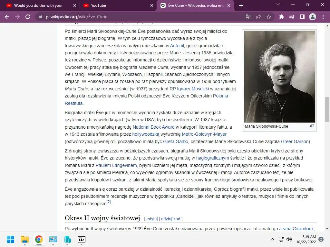Enlarge the Maria Skłodowska-Curie portrait photo

tap(280, 77)
